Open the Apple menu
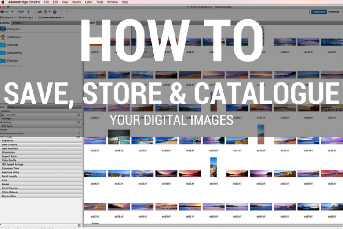343x229 pixels. pyautogui.click(x=3, y=2)
